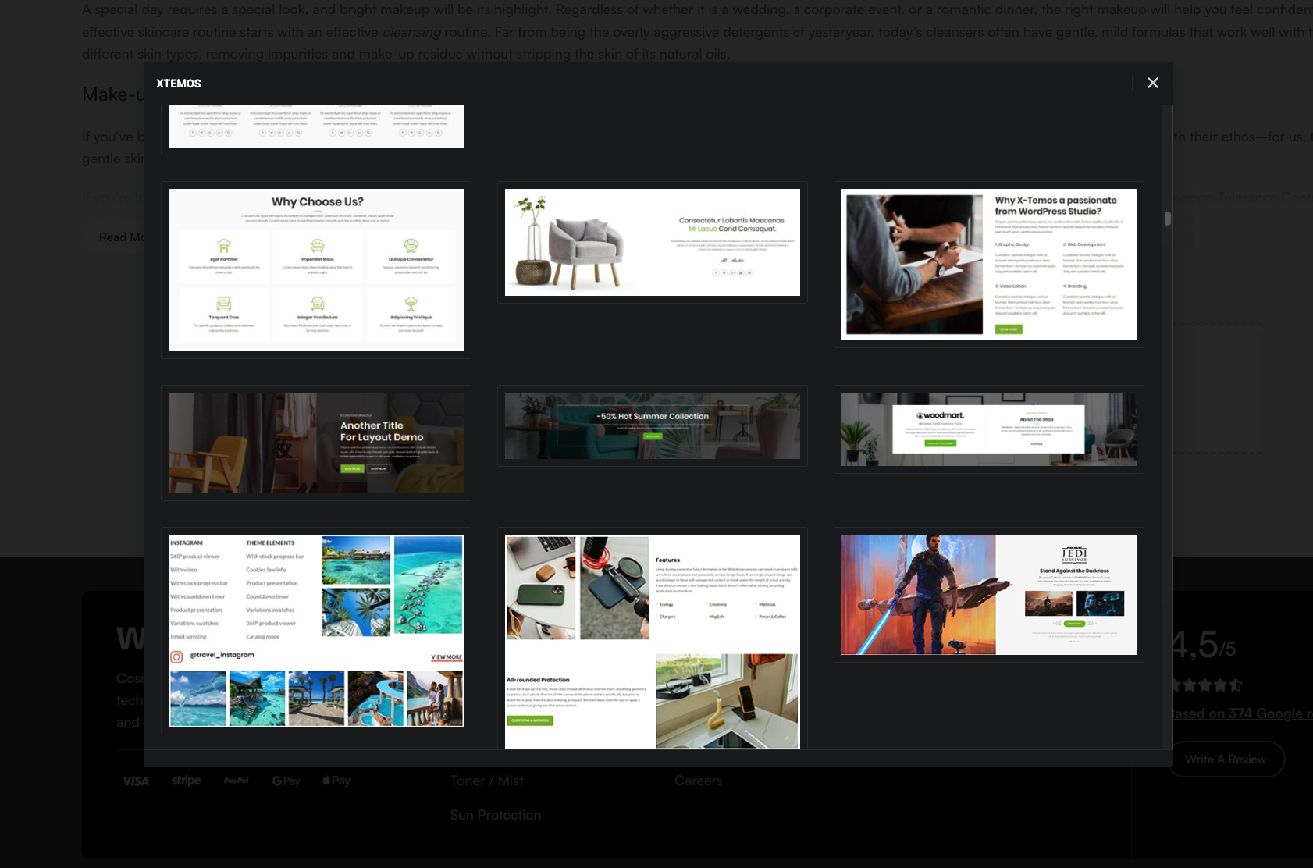Viewport: 1313px width, 868px height.
Task: Click the Visa payment icon
Action: click(x=136, y=781)
